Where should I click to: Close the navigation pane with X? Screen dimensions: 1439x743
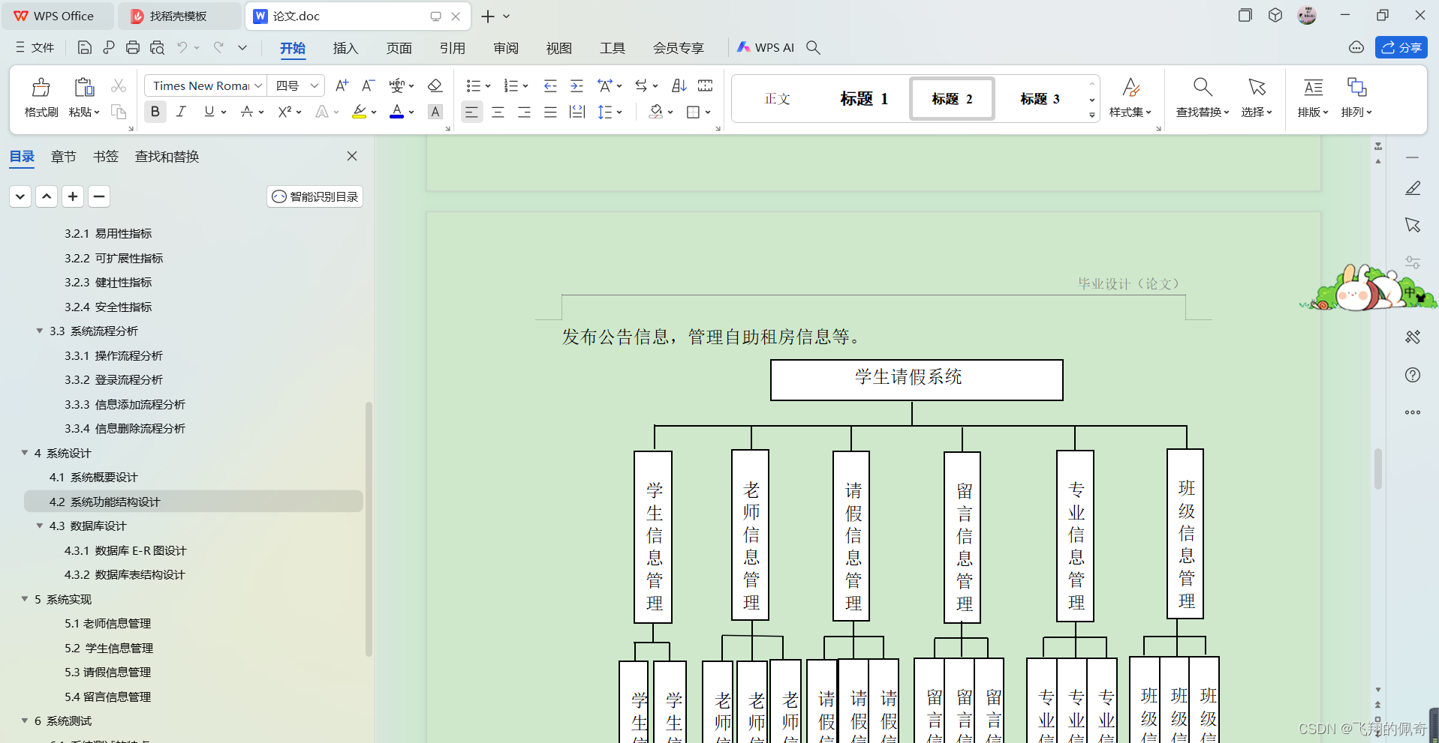pos(352,156)
